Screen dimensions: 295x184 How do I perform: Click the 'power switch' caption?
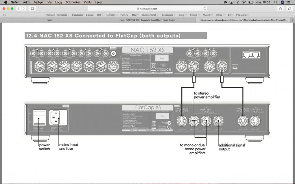coord(44,147)
